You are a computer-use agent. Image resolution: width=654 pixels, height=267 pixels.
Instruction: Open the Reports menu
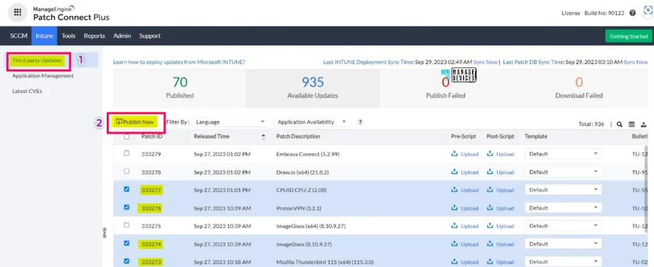click(x=95, y=36)
